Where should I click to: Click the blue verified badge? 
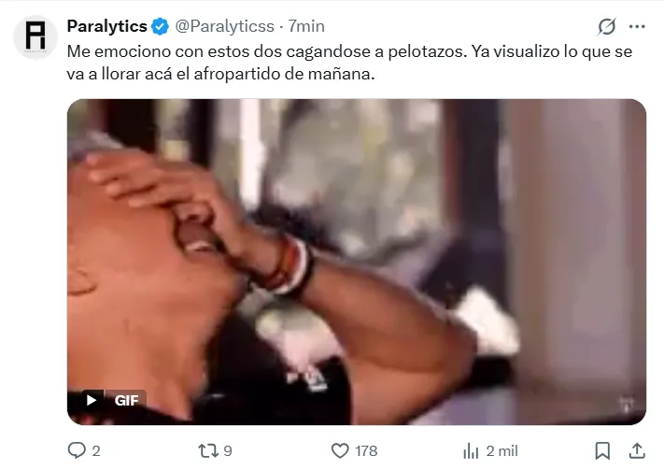(160, 26)
